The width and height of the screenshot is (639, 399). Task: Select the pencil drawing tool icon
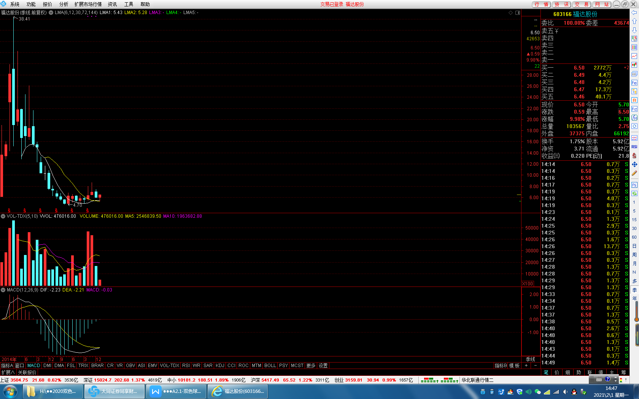634,173
